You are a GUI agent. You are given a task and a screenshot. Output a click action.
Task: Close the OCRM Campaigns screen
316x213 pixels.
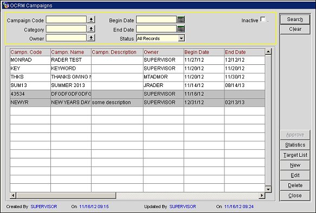(x=295, y=196)
